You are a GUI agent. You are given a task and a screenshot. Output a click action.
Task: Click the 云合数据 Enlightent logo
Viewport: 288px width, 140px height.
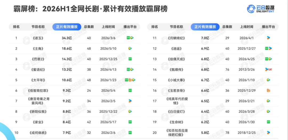click(x=261, y=9)
